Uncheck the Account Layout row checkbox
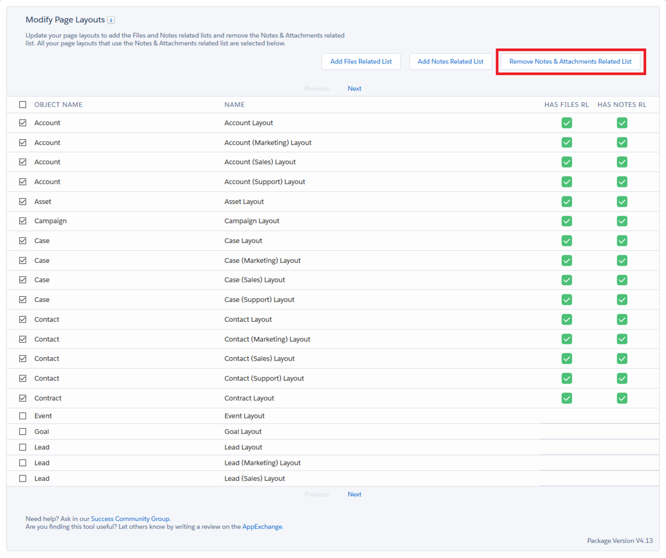Image resolution: width=666 pixels, height=558 pixels. pyautogui.click(x=23, y=123)
